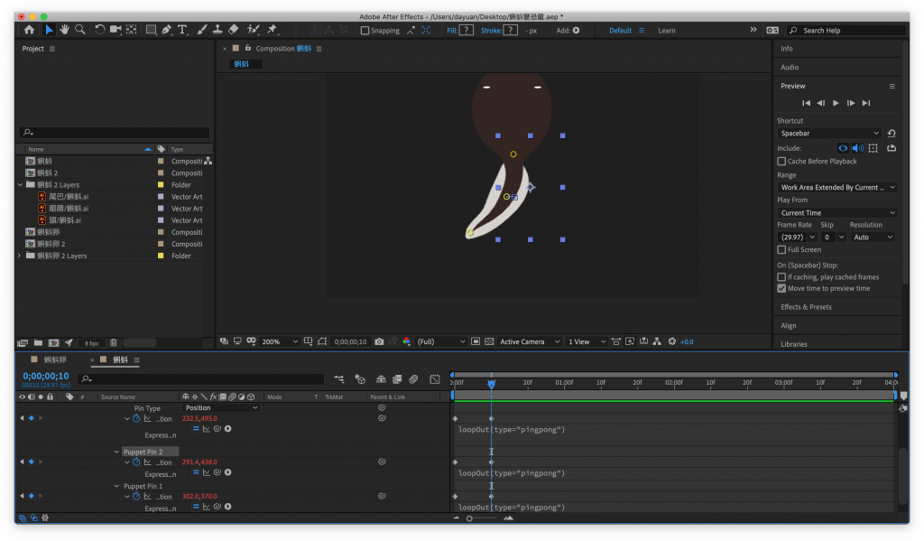Image resolution: width=924 pixels, height=541 pixels.
Task: Select the Zoom magnifier tool
Action: coord(79,30)
